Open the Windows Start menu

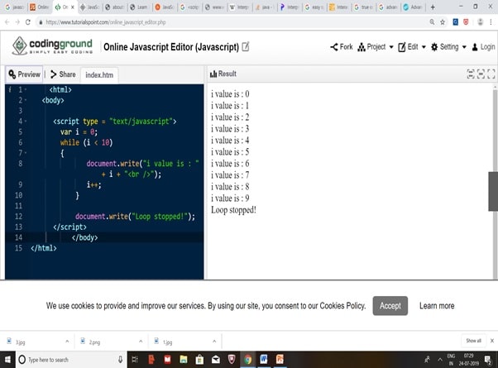pyautogui.click(x=7, y=360)
